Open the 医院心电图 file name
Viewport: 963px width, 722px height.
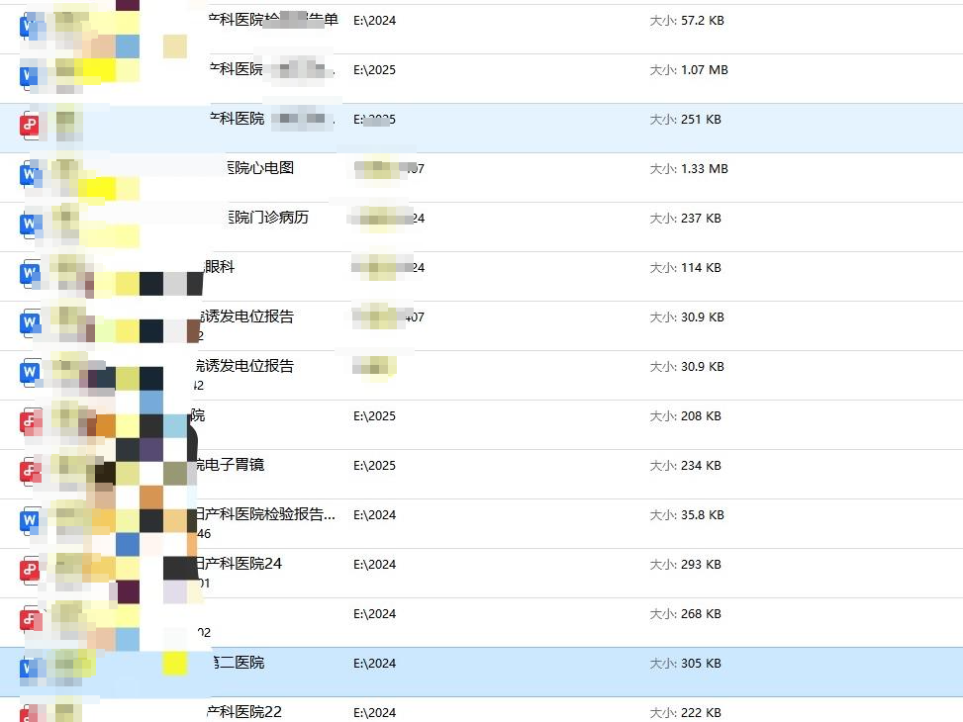[260, 168]
